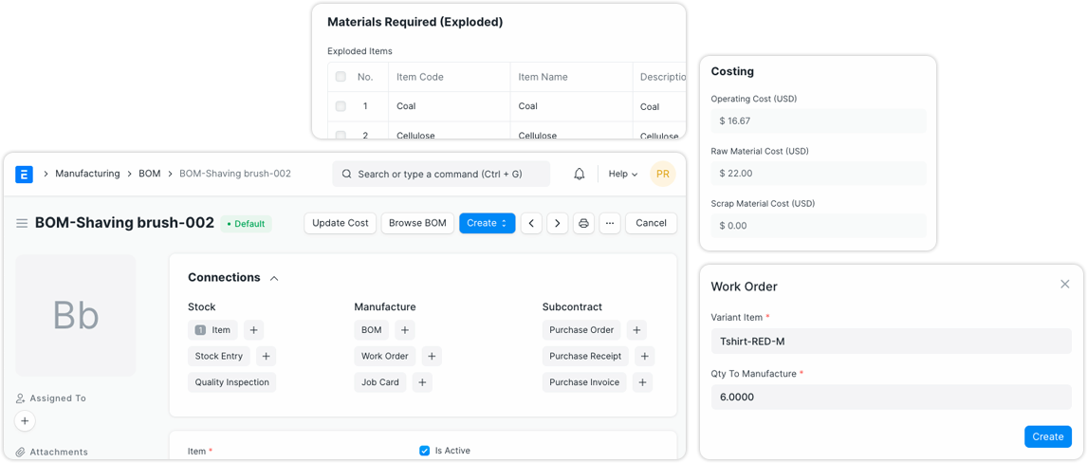Viewport: 1087px width, 463px height.
Task: Click the Cancel button
Action: [651, 223]
